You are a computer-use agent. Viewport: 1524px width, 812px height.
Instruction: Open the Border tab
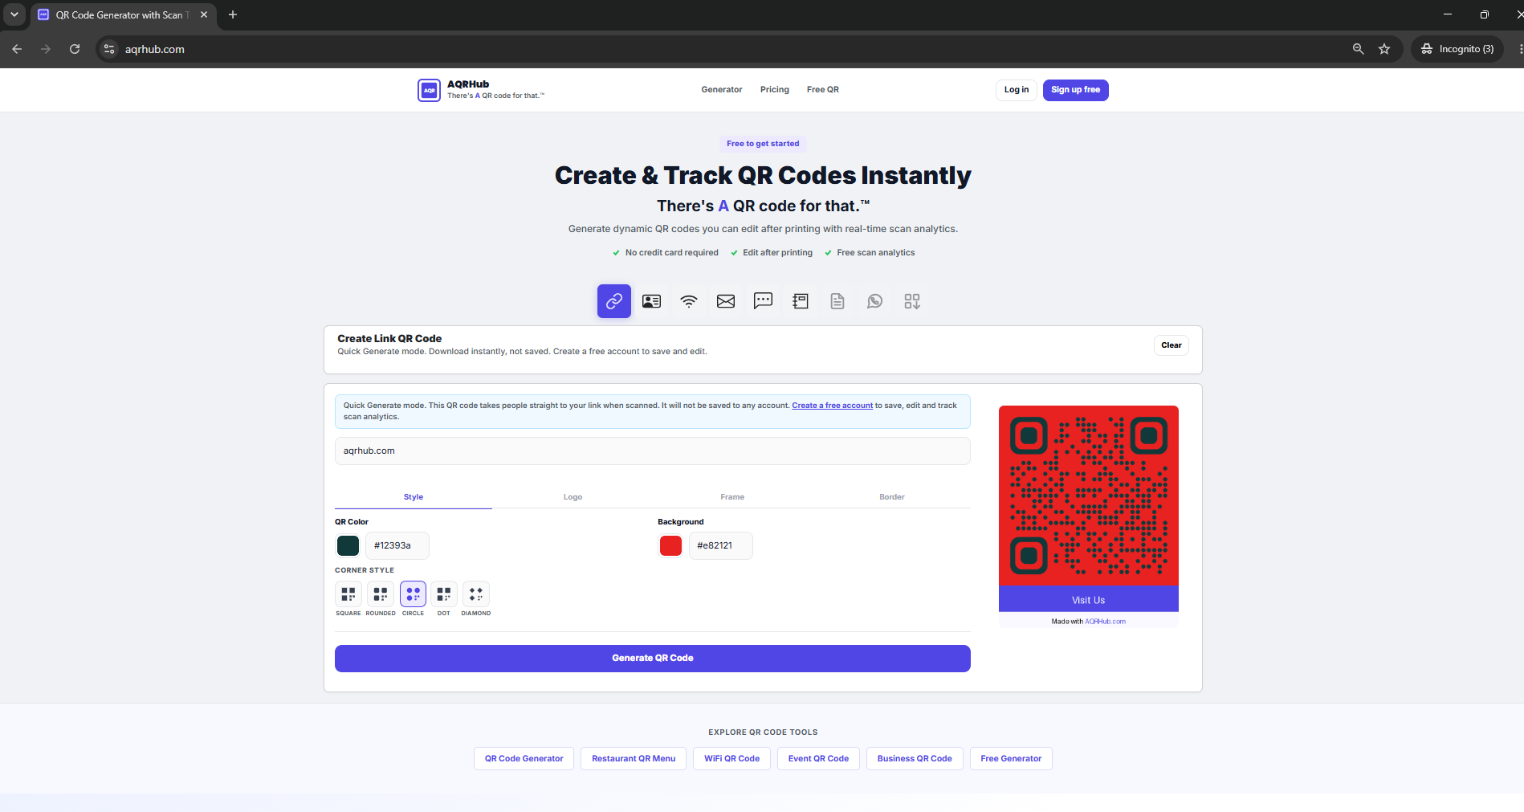[892, 497]
